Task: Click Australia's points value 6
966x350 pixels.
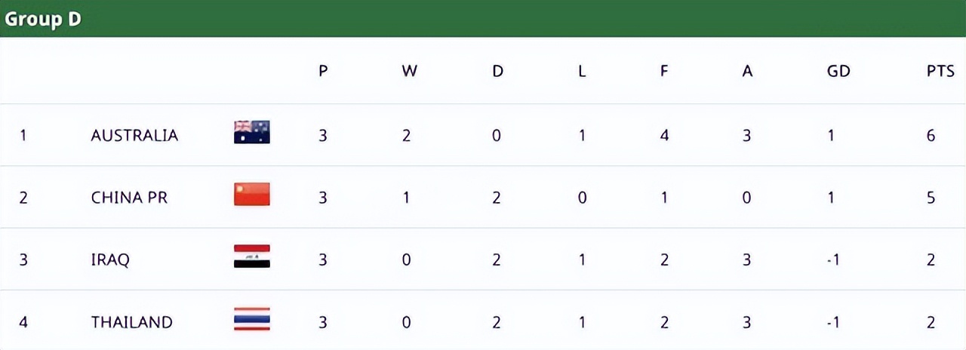Action: (931, 136)
